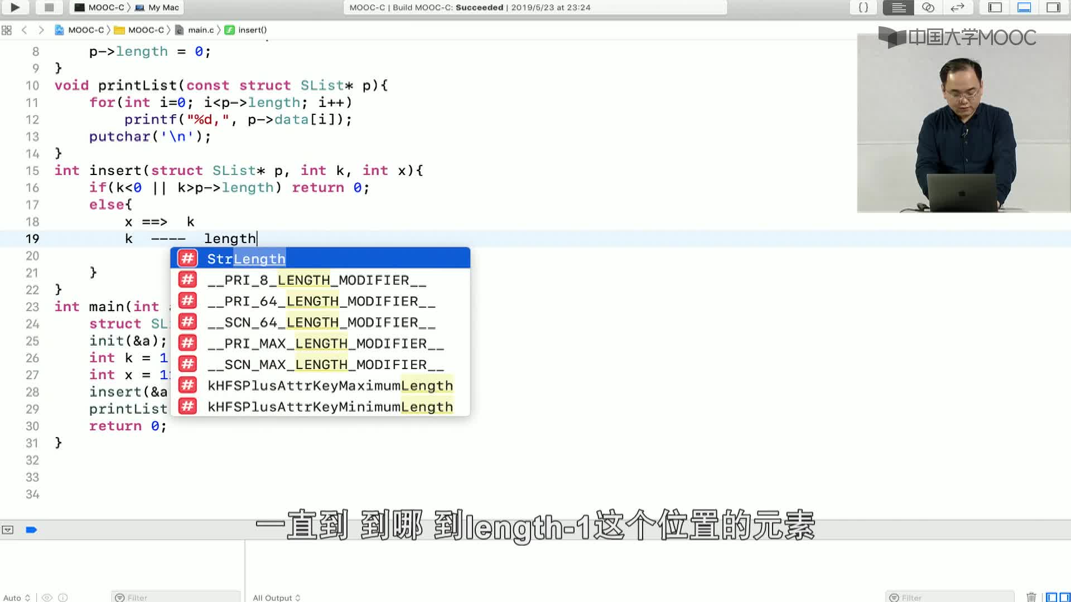Toggle the inspectors panel visibility
Screen dimensions: 1071x602
pos(1053,7)
